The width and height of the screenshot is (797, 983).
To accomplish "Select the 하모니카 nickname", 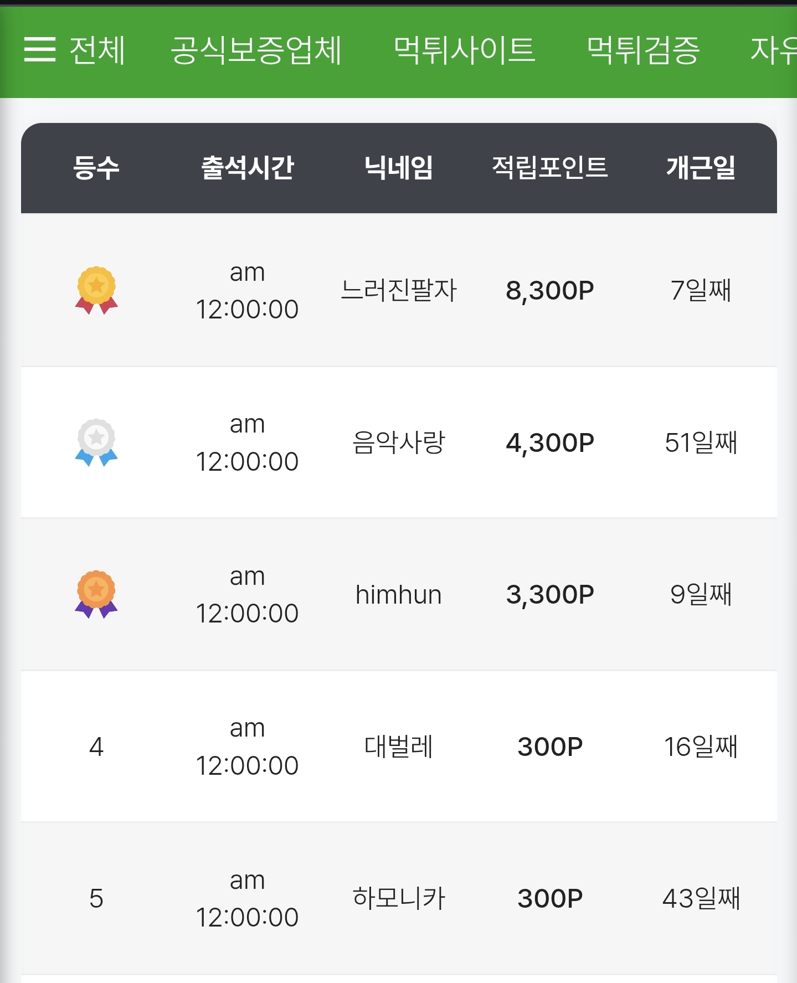I will click(399, 898).
